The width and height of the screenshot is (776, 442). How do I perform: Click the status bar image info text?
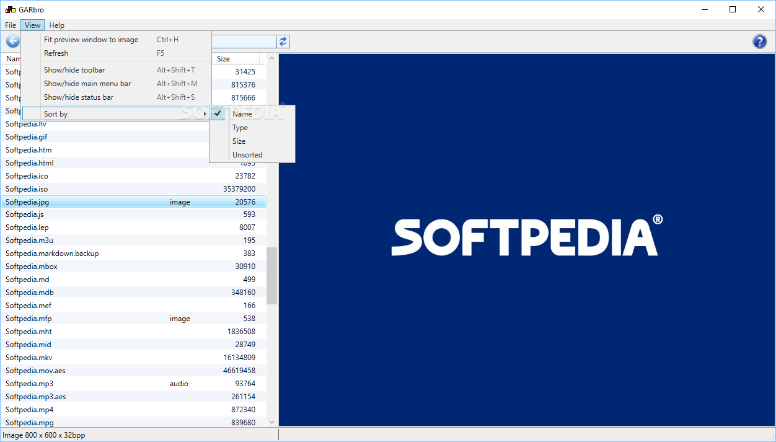44,435
